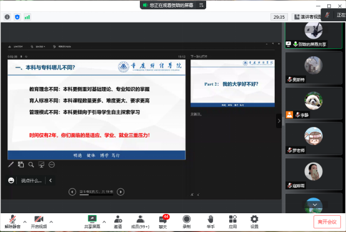Click the 说点什么 message input

pyautogui.click(x=31, y=181)
